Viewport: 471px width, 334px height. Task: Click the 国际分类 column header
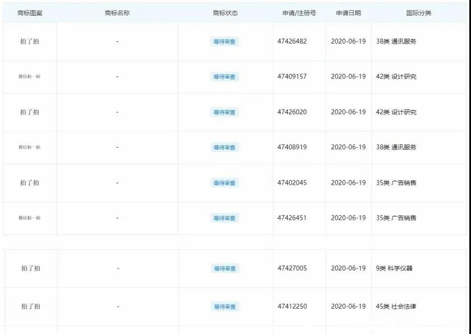[x=419, y=13]
